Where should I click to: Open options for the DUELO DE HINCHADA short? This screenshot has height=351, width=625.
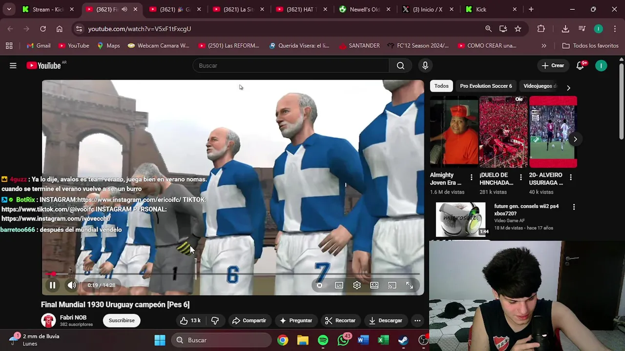pyautogui.click(x=521, y=177)
